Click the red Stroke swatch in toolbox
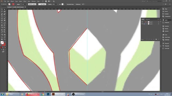The image size is (172, 96). click(4, 44)
